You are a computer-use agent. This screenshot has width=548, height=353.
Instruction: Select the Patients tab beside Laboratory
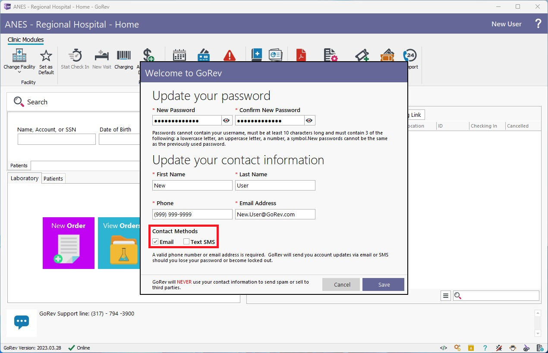click(x=54, y=178)
